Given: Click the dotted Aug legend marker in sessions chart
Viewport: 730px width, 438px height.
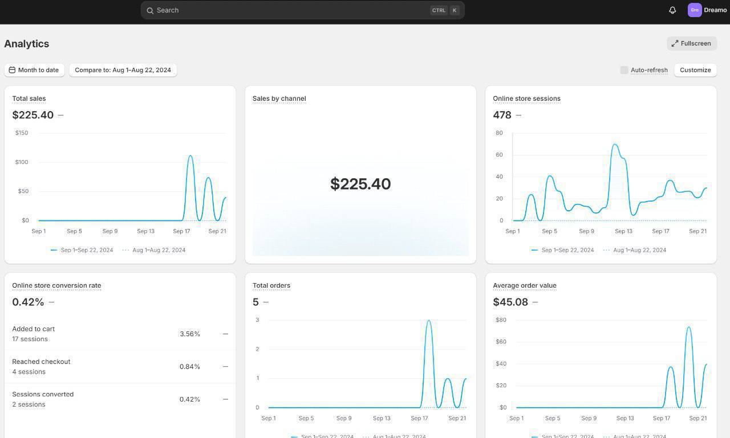Looking at the screenshot, I should [606, 250].
